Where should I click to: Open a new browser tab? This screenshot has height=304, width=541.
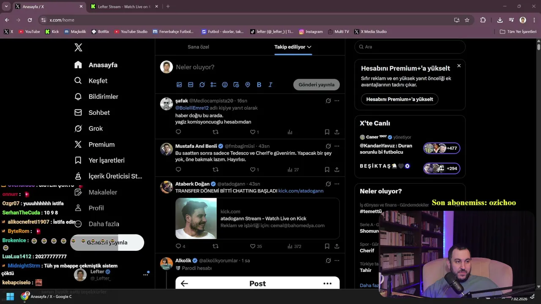pyautogui.click(x=168, y=6)
